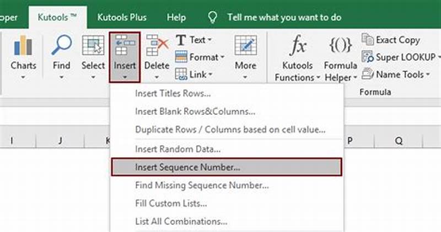Click the Insert rows icon
Viewport: 441px width, 232px height.
[125, 45]
